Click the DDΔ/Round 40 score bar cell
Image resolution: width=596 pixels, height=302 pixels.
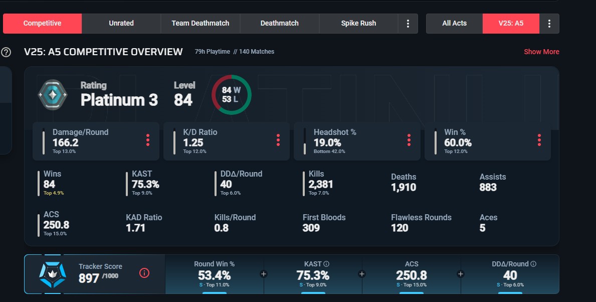pos(510,274)
